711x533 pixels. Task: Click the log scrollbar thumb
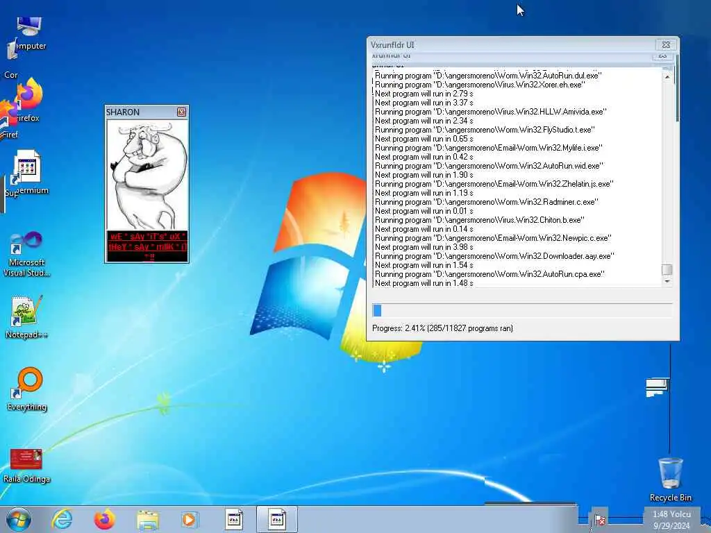click(x=667, y=270)
